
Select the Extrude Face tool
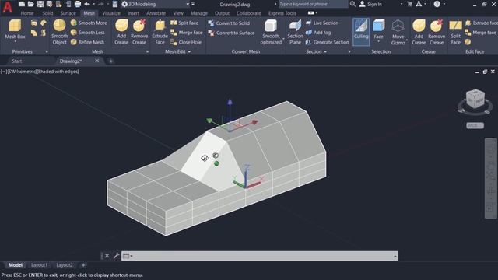coord(160,32)
